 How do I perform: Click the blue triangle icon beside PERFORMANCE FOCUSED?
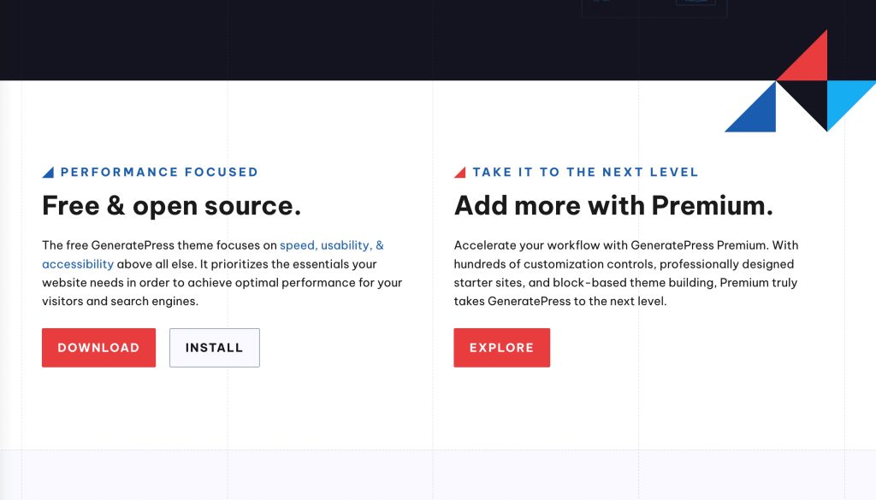click(x=48, y=171)
